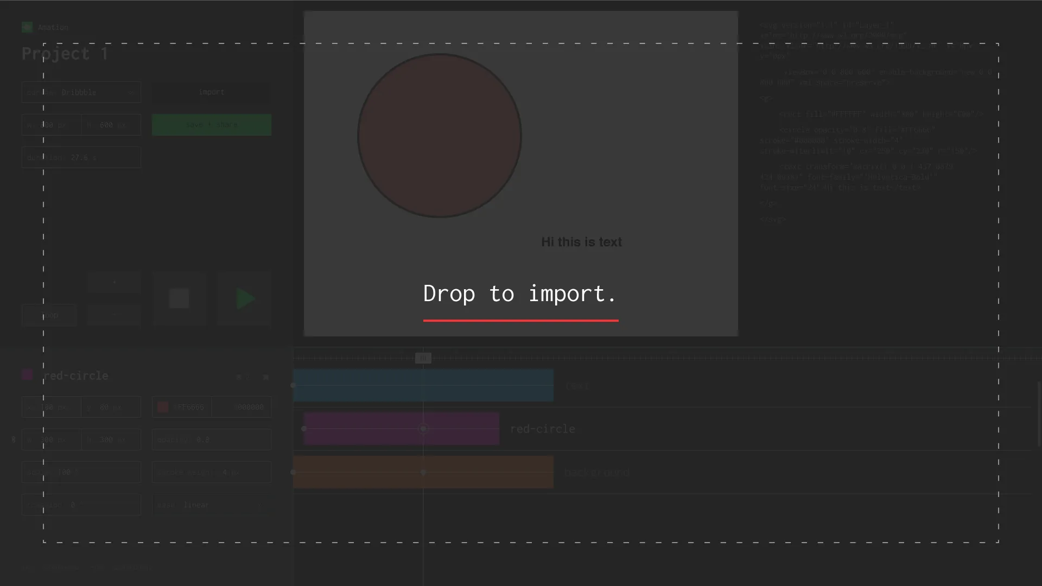Click the first small icon in red-circle panel header

(x=239, y=377)
